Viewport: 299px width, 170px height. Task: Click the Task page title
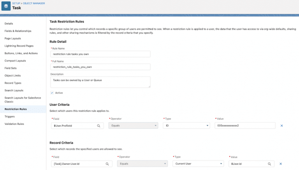17,8
